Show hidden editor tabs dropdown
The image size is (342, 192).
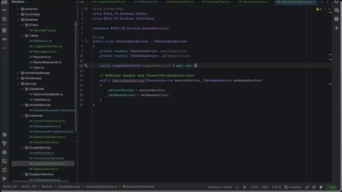point(322,2)
